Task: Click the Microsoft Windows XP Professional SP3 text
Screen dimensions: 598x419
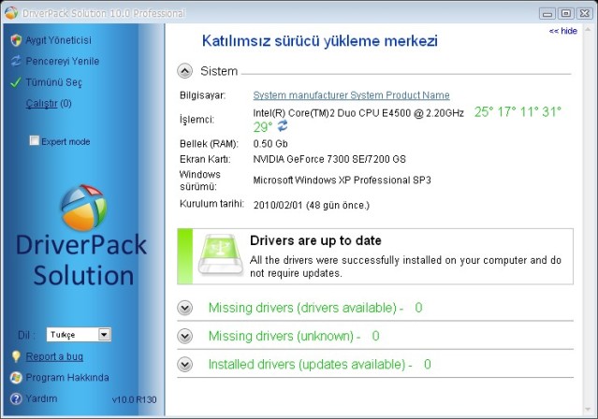Action: [343, 180]
